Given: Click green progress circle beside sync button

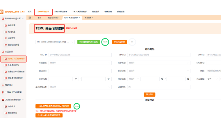Looking at the screenshot, I should coord(105,42).
